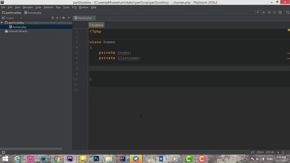Select human.php in the project tree
Viewport: 290px width, 163px height.
pos(18,27)
